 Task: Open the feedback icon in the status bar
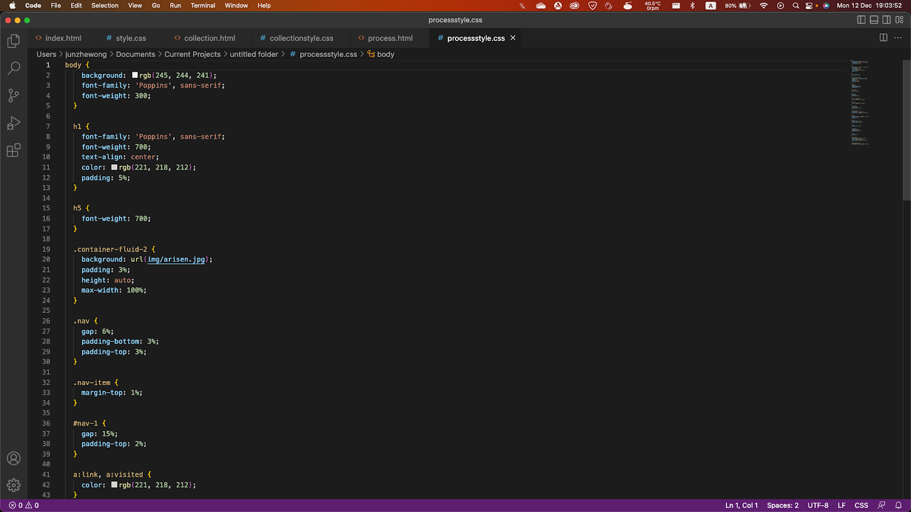click(x=881, y=505)
